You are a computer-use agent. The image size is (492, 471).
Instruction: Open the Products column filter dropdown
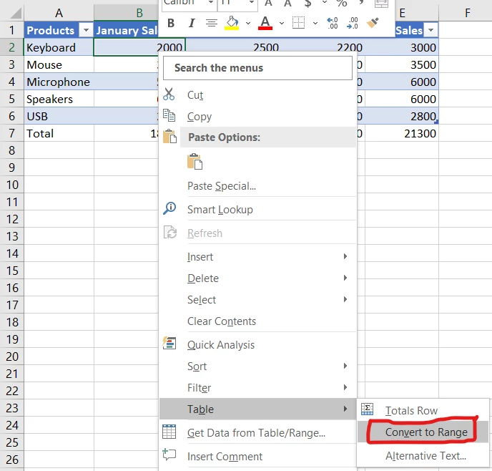[86, 30]
